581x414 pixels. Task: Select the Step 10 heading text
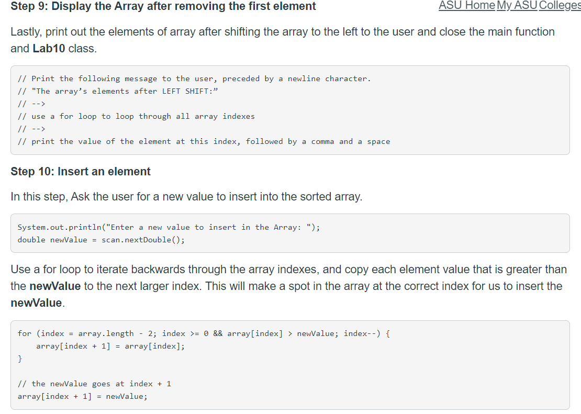[80, 171]
